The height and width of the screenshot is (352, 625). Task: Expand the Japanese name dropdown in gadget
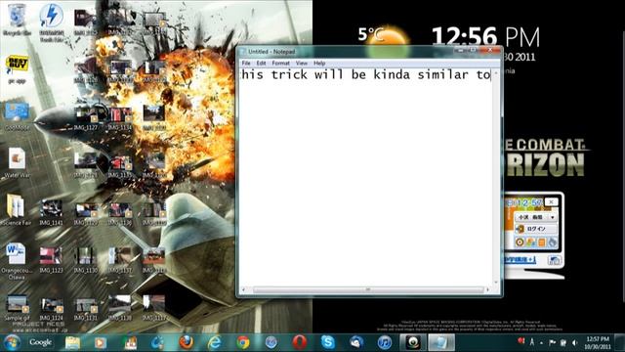[552, 217]
